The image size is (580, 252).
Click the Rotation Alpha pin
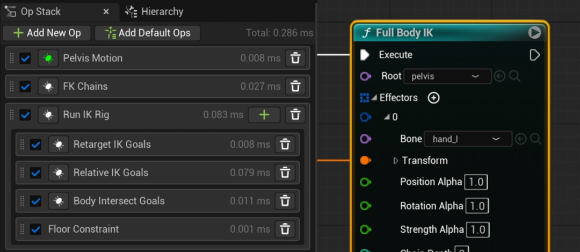pyautogui.click(x=366, y=206)
